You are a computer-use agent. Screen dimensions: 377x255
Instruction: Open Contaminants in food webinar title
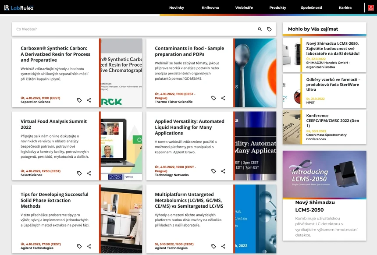[x=189, y=51]
